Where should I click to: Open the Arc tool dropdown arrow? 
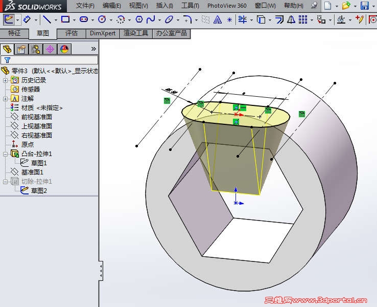click(x=129, y=20)
